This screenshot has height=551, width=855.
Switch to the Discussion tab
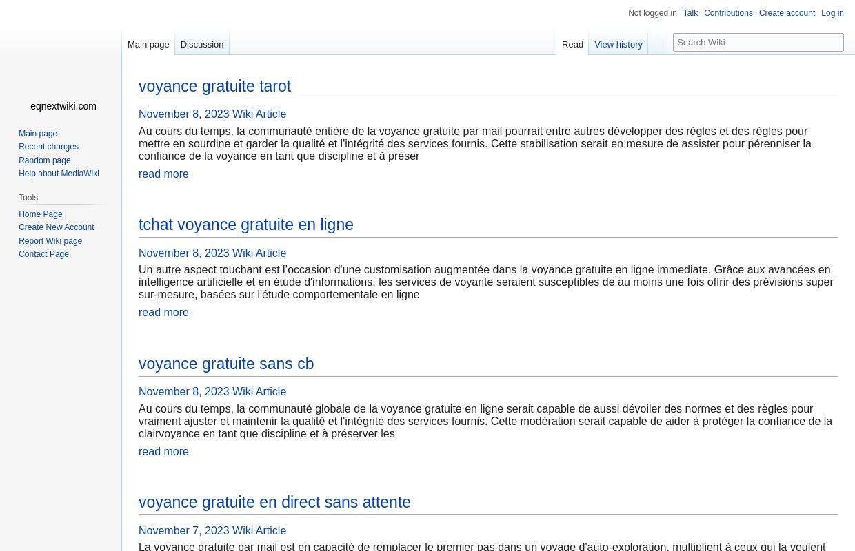201,44
